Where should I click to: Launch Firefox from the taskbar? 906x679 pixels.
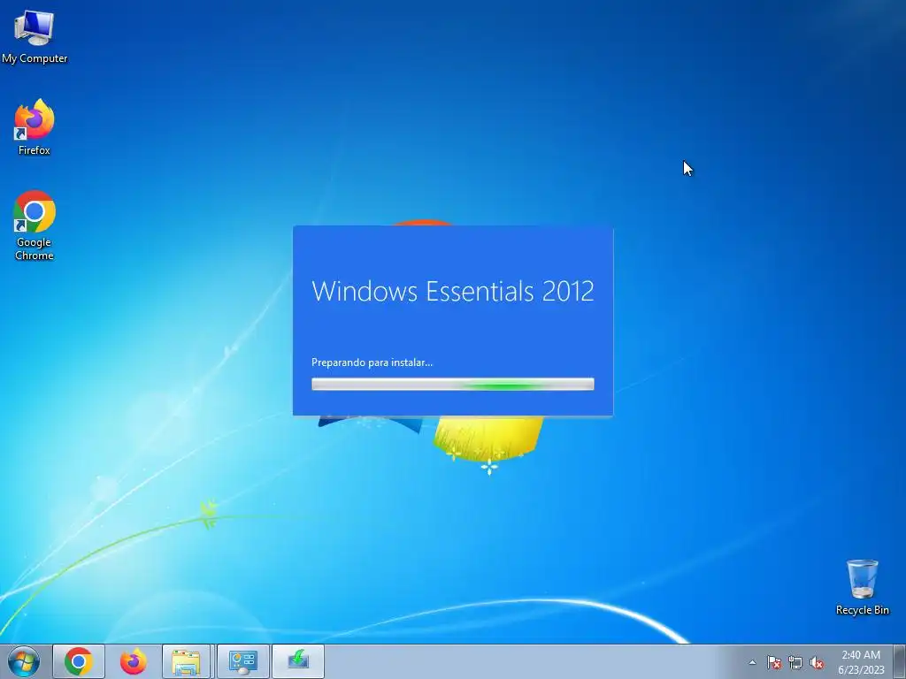tap(133, 661)
